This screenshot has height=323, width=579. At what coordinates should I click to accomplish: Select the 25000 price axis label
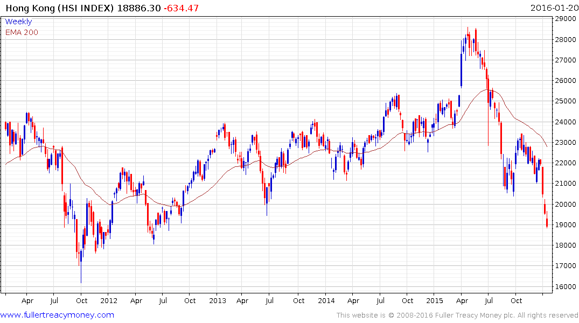[x=566, y=101]
